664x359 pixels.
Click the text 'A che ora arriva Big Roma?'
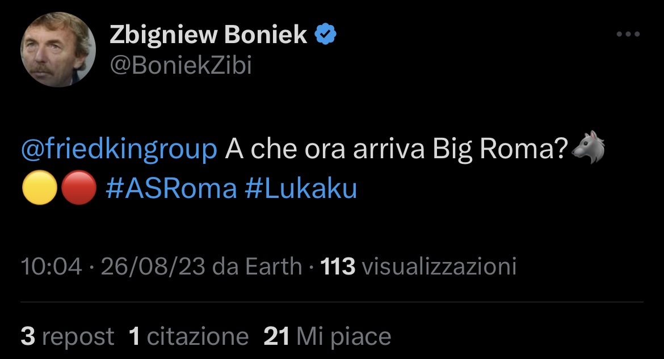coord(397,150)
